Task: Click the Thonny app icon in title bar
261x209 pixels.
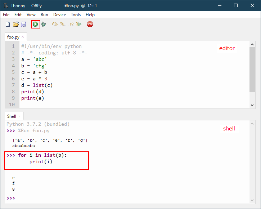Action: tap(6, 6)
